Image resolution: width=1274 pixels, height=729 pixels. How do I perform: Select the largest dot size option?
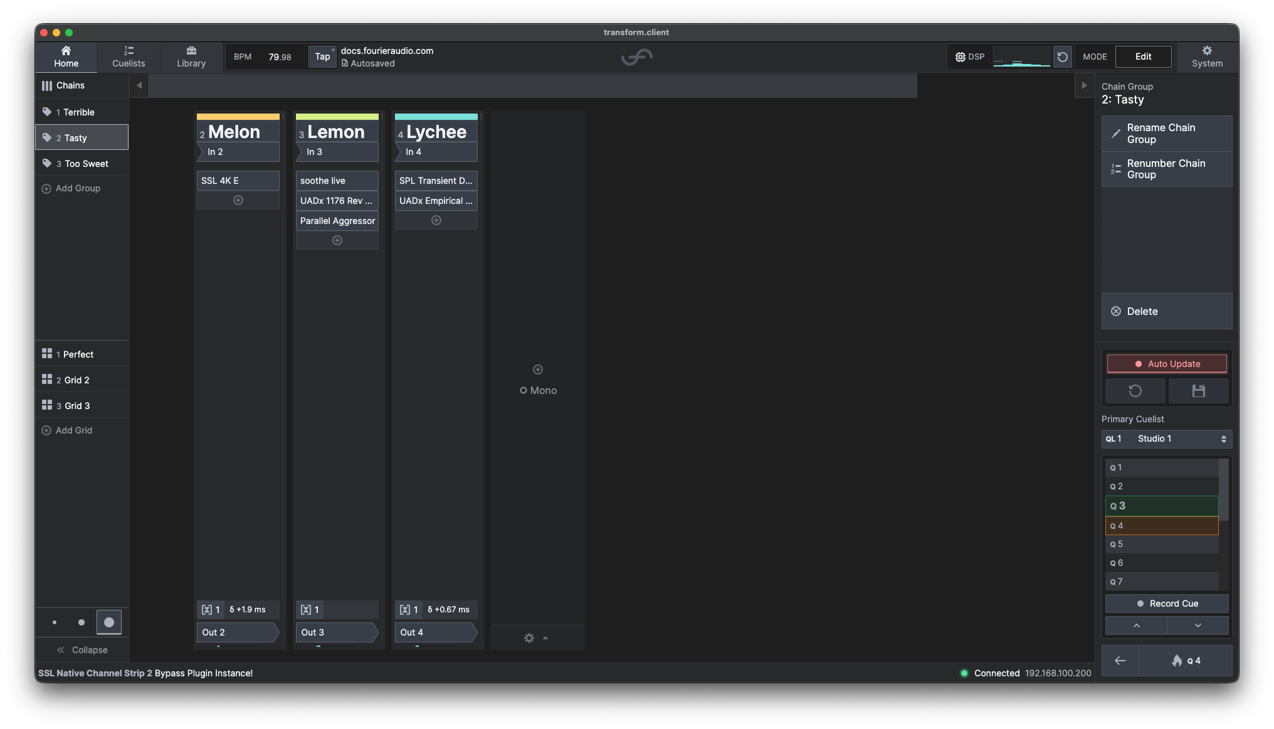pos(109,622)
